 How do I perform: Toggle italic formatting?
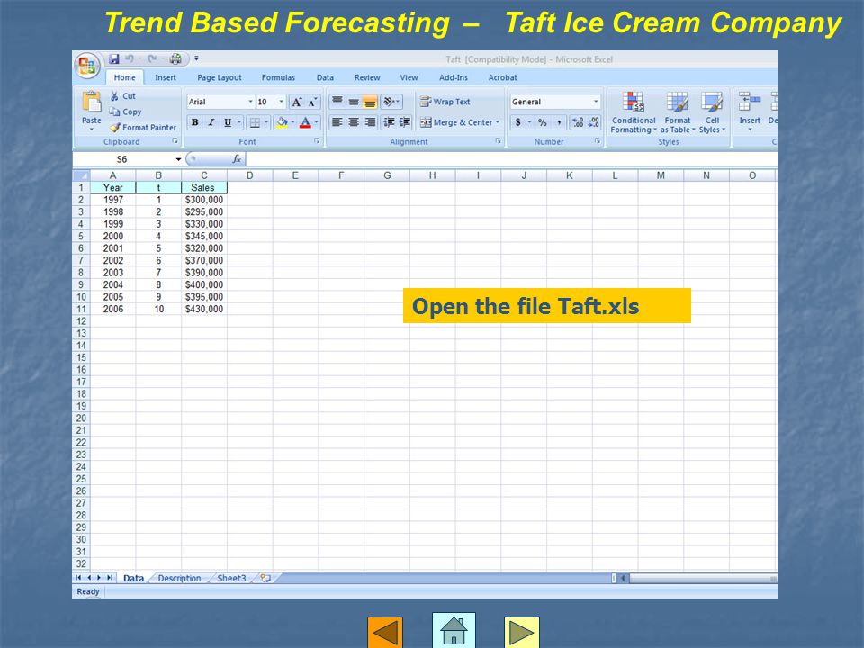click(x=211, y=122)
